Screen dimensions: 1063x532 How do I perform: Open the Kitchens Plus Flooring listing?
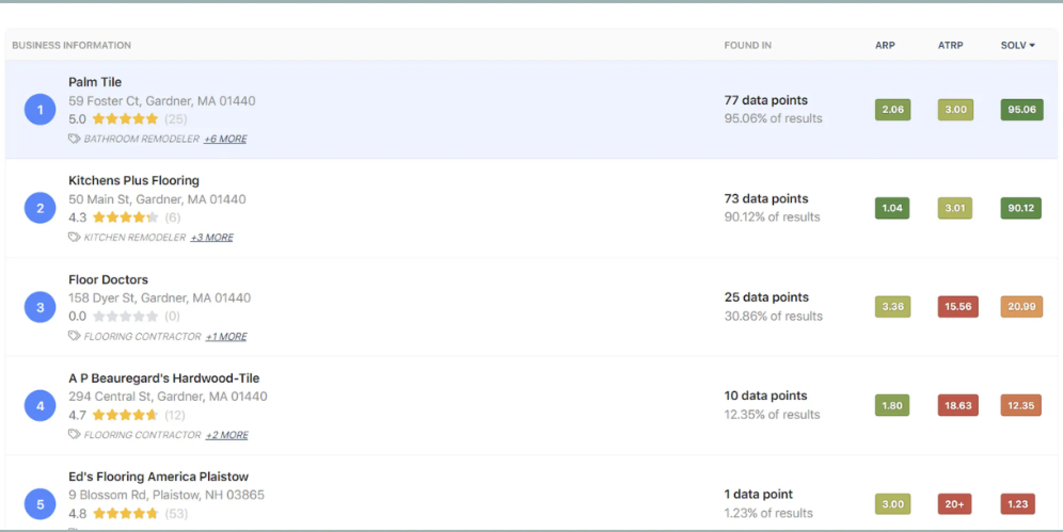[x=134, y=181]
